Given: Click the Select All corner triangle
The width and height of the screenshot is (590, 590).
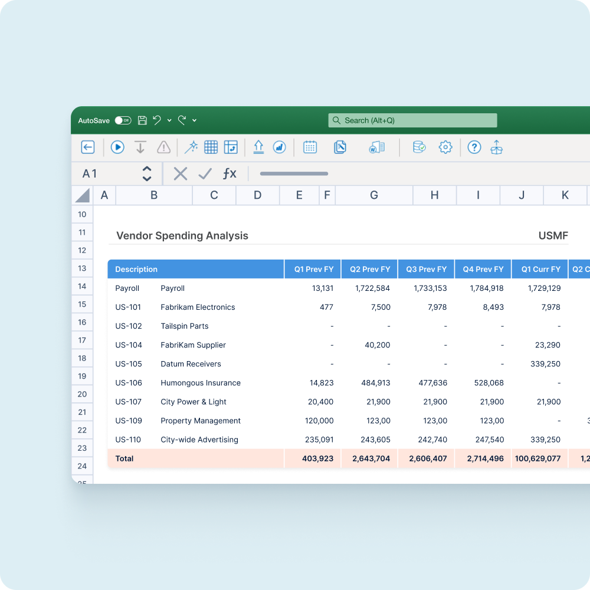Looking at the screenshot, I should [x=83, y=195].
